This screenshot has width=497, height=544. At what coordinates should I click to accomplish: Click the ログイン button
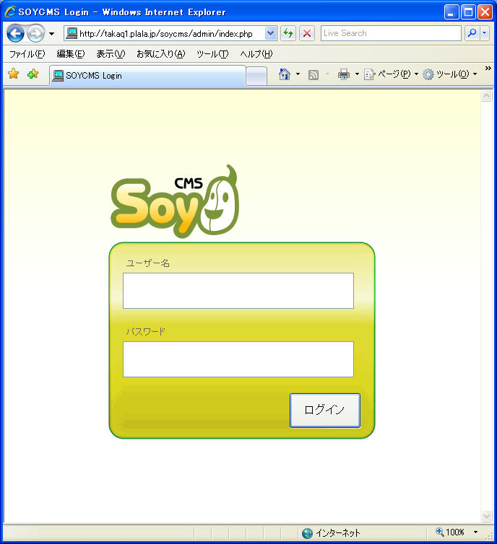[325, 411]
